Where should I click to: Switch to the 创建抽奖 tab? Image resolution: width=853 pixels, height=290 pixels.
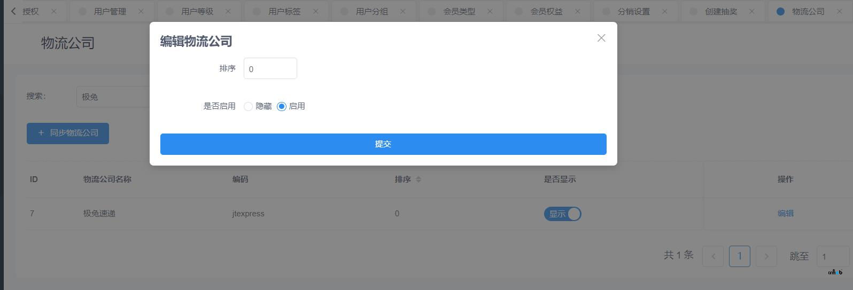click(721, 11)
